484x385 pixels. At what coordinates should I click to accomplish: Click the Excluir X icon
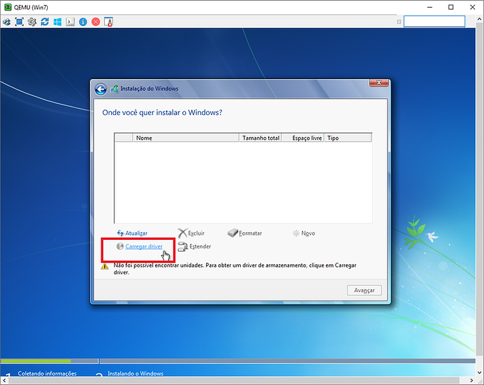pyautogui.click(x=182, y=233)
